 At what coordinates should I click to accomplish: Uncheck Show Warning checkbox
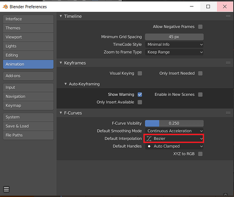[x=140, y=95]
